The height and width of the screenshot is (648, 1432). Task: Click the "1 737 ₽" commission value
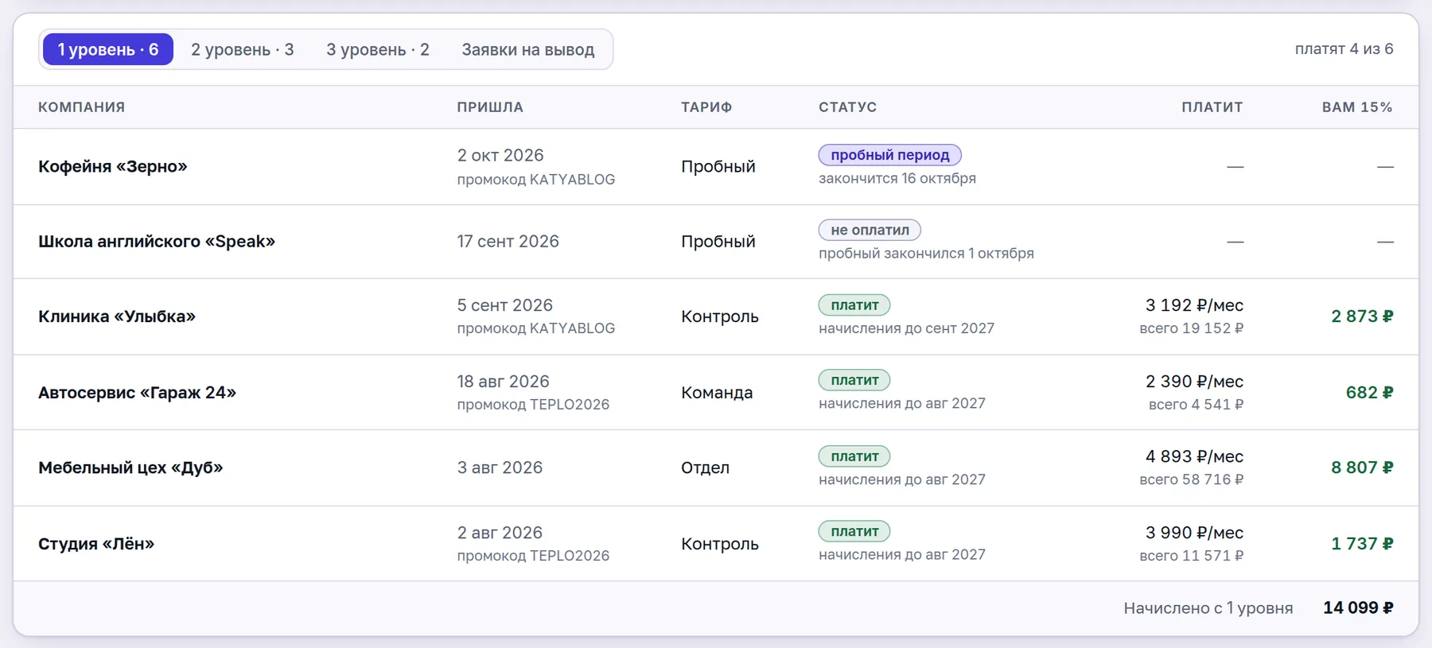(x=1362, y=544)
